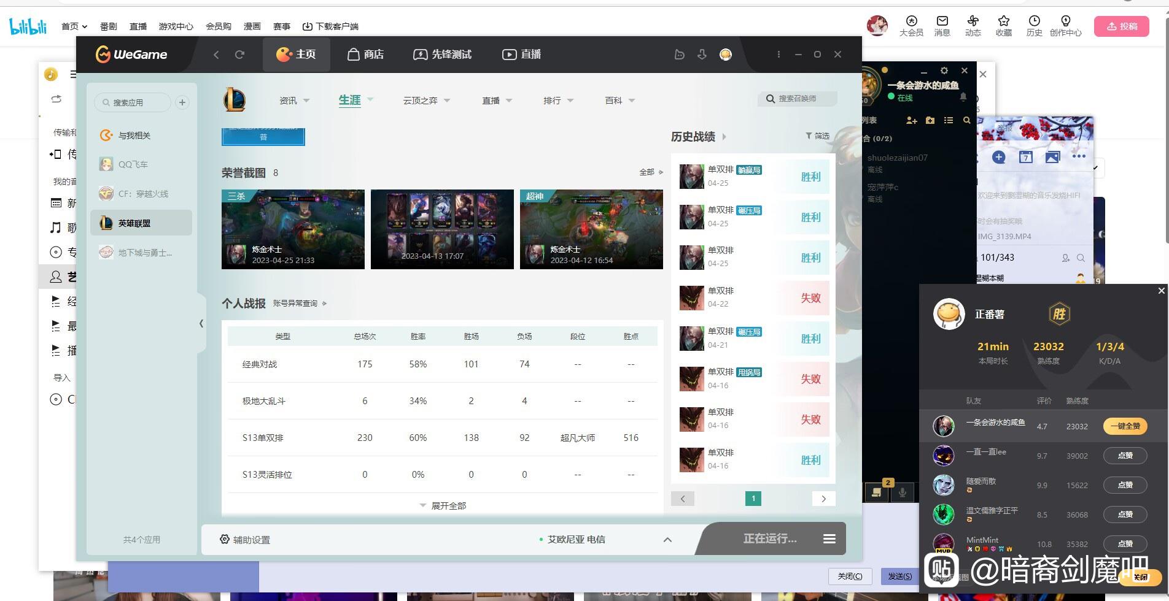Open image icon in chat window
This screenshot has width=1169, height=601.
point(1052,157)
